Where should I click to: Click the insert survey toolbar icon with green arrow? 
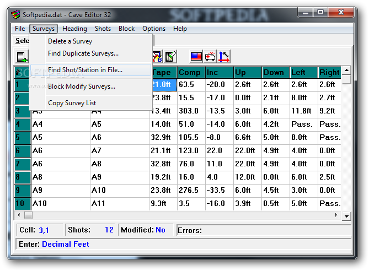(x=22, y=57)
